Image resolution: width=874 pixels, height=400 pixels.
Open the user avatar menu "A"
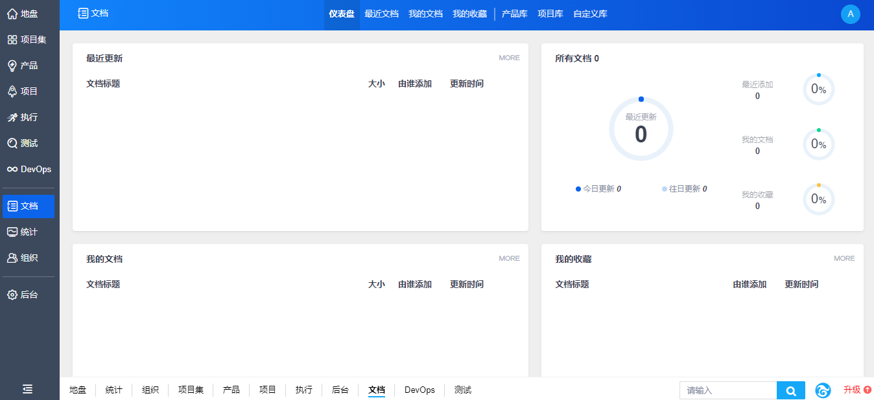850,14
